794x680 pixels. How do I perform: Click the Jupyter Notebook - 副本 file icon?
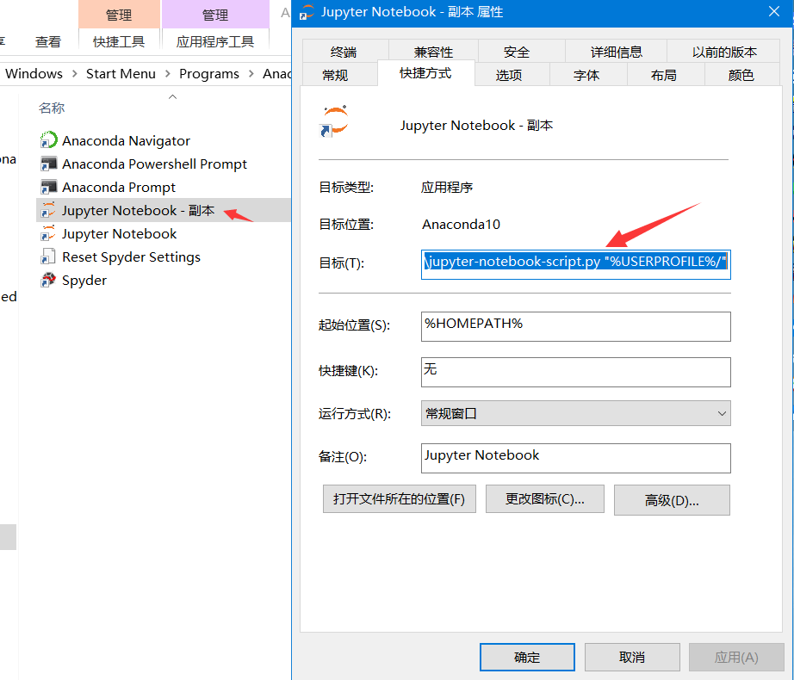(x=48, y=210)
